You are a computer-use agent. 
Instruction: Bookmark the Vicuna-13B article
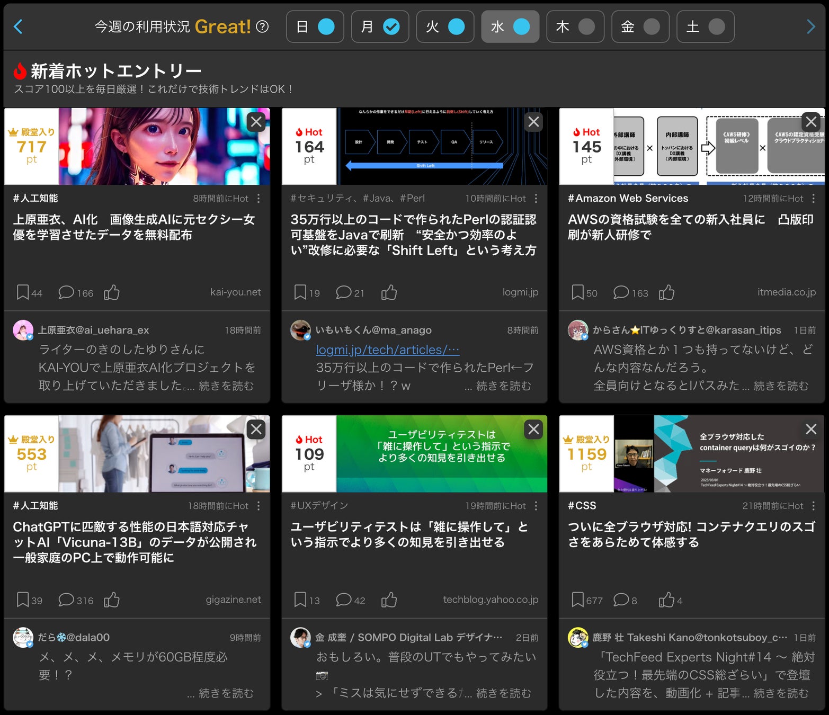23,600
